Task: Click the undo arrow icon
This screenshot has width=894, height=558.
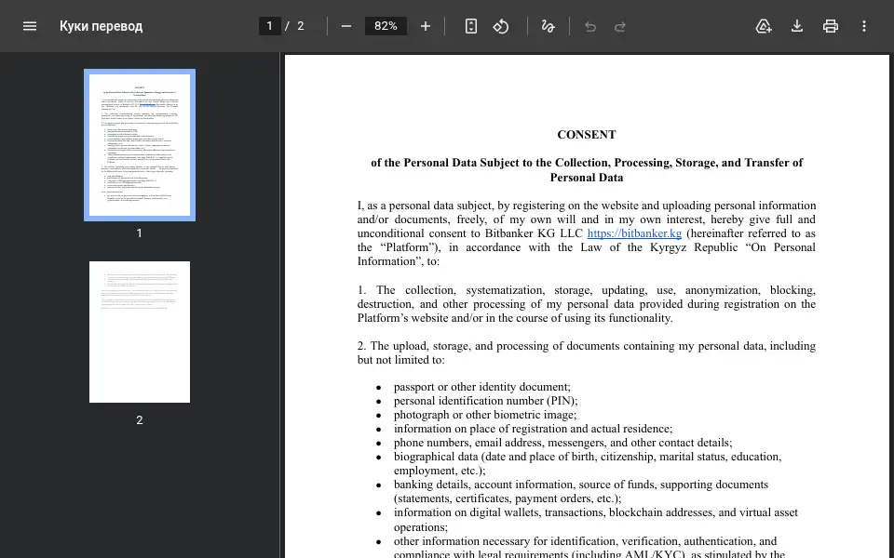Action: [x=590, y=26]
